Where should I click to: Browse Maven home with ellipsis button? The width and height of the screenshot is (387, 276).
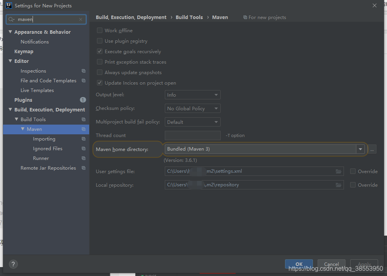click(372, 149)
